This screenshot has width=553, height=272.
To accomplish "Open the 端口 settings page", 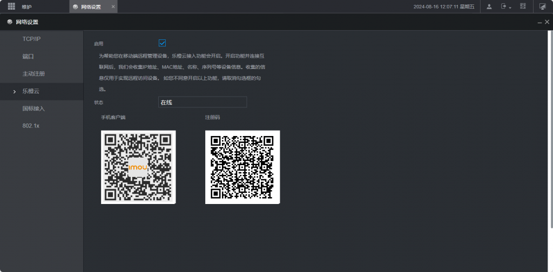I will coord(28,56).
